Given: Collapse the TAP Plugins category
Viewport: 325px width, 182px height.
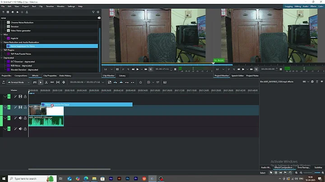Looking at the screenshot, I should coord(2,50).
